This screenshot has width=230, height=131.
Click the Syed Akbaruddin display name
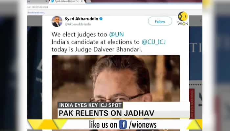(x=81, y=19)
